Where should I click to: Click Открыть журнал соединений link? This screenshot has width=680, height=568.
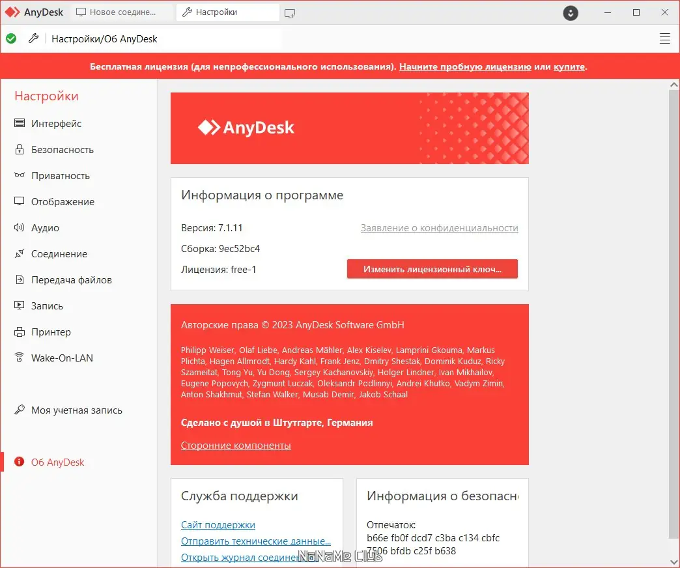[249, 557]
